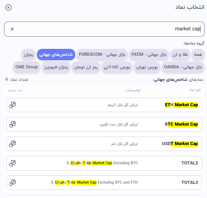207x198 pixels.
Task: Select the بورس تهران group
Action: [x=147, y=67]
